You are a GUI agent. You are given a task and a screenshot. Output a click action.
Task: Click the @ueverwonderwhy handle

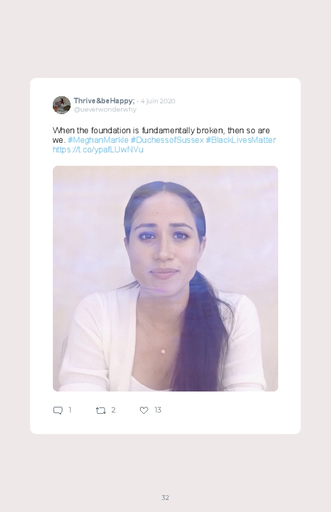click(x=105, y=110)
